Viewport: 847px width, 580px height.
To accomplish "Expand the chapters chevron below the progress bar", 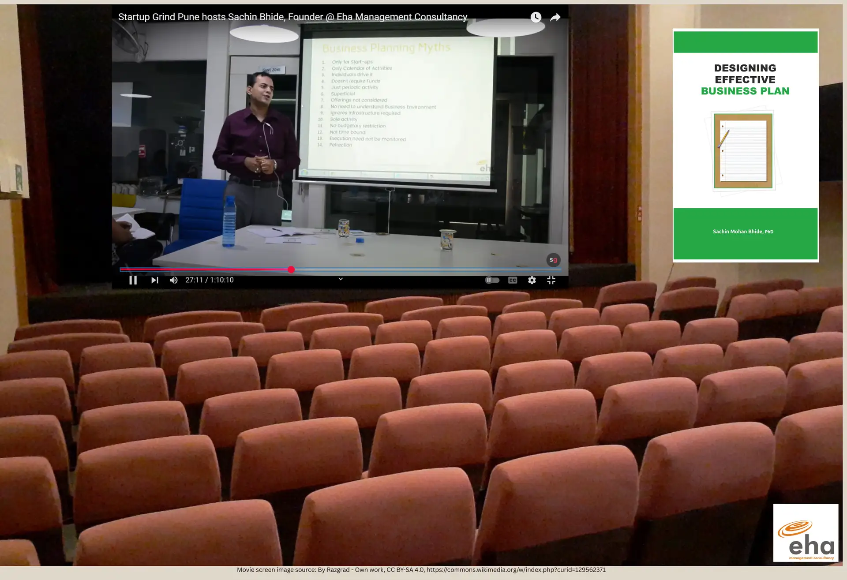I will pyautogui.click(x=341, y=279).
